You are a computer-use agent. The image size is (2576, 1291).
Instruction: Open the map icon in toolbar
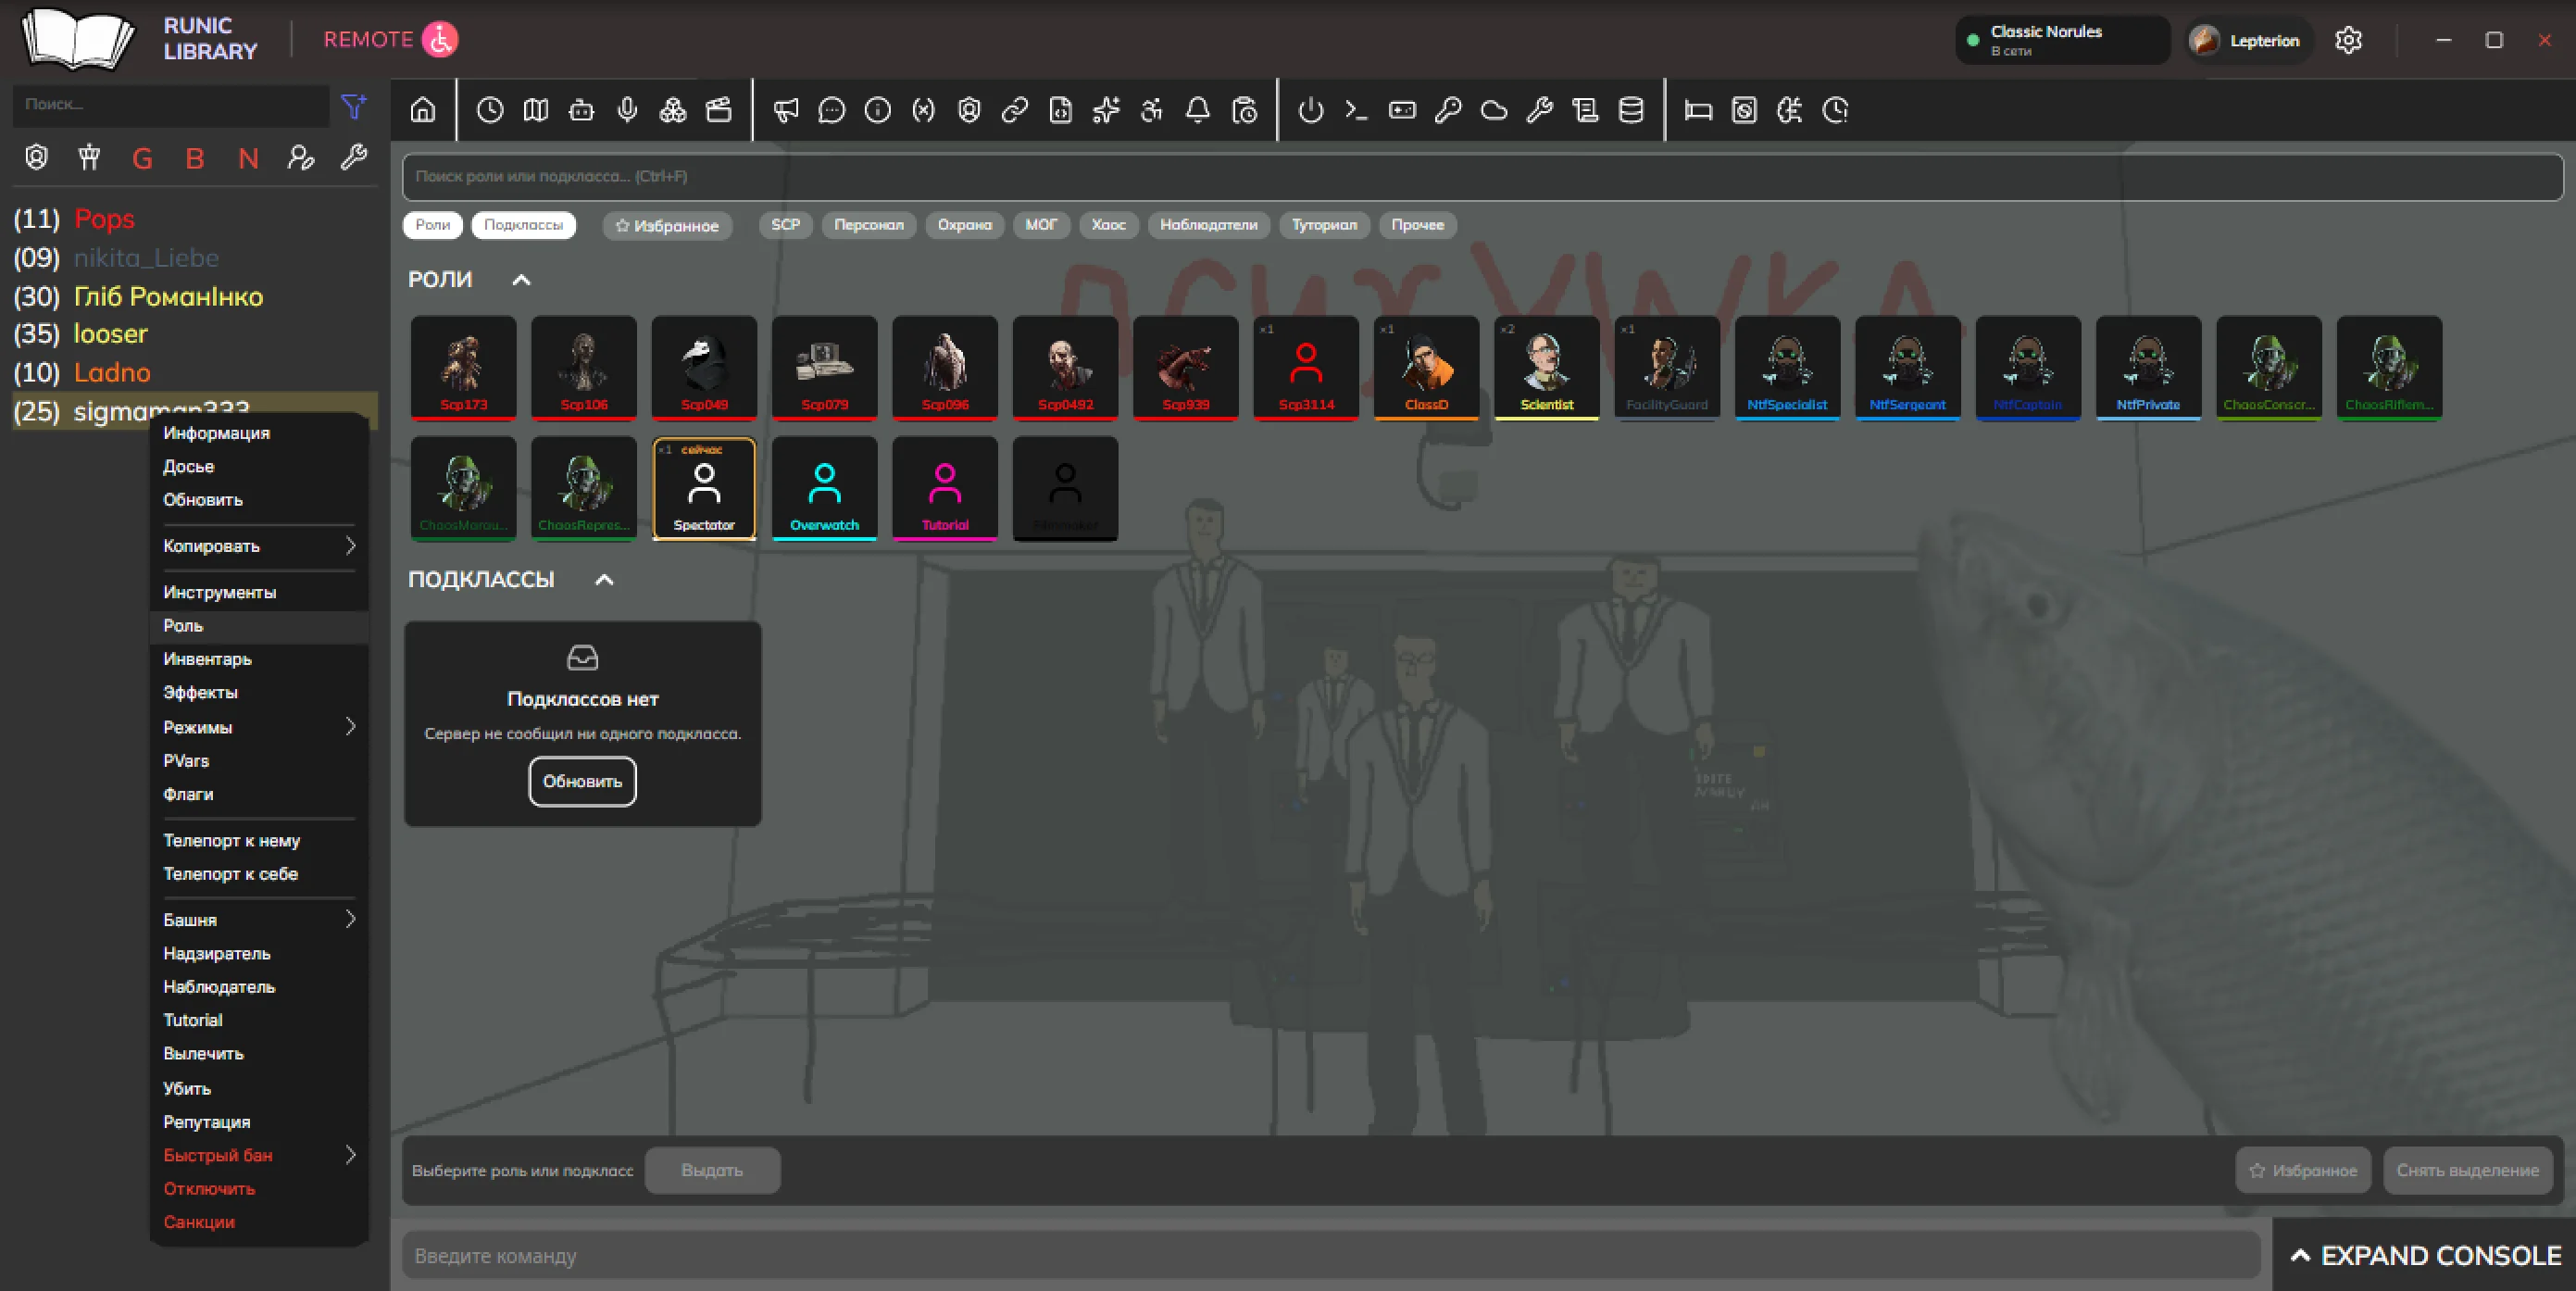click(x=536, y=110)
